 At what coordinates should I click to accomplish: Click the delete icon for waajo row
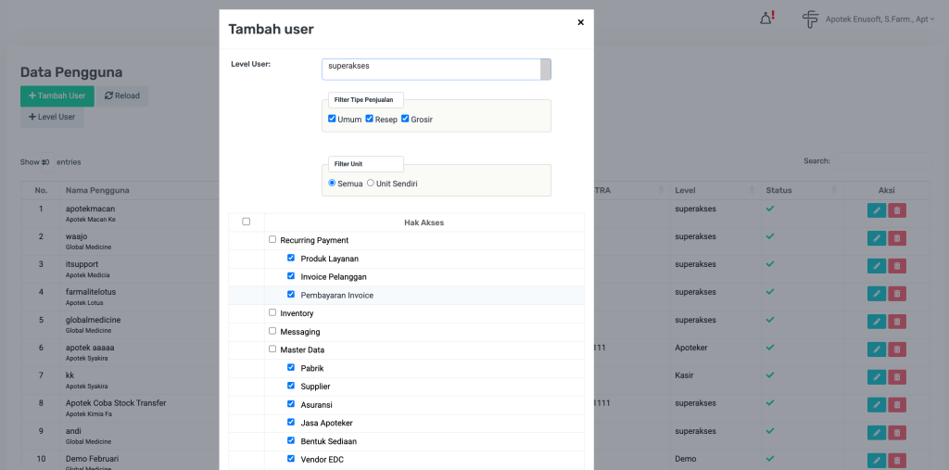tap(897, 238)
